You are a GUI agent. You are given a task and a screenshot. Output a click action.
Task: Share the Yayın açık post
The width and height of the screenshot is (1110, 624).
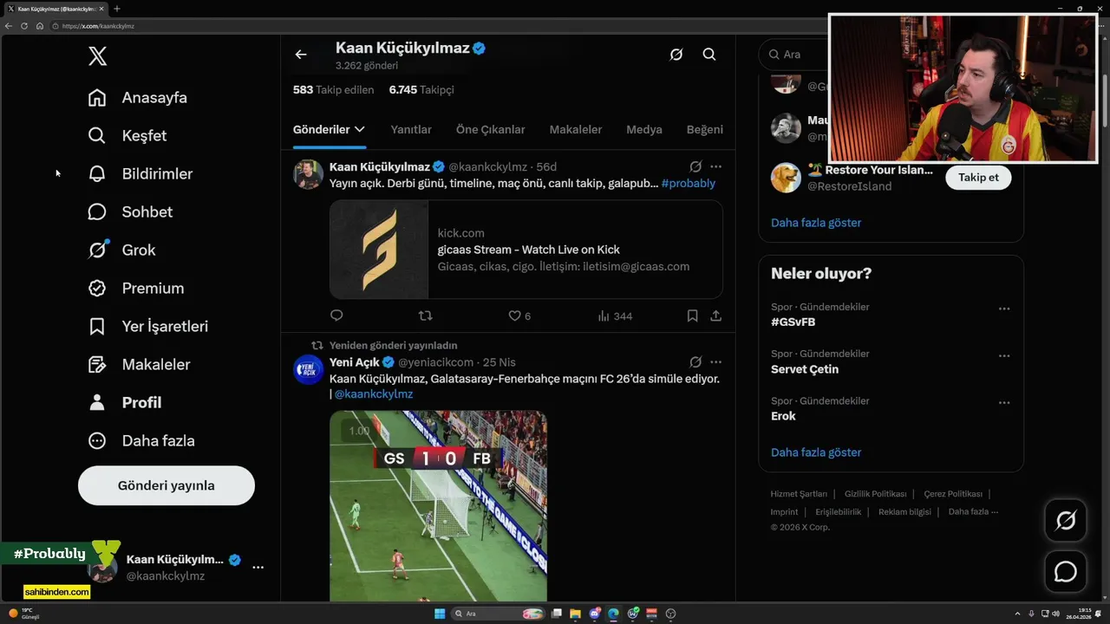point(716,316)
